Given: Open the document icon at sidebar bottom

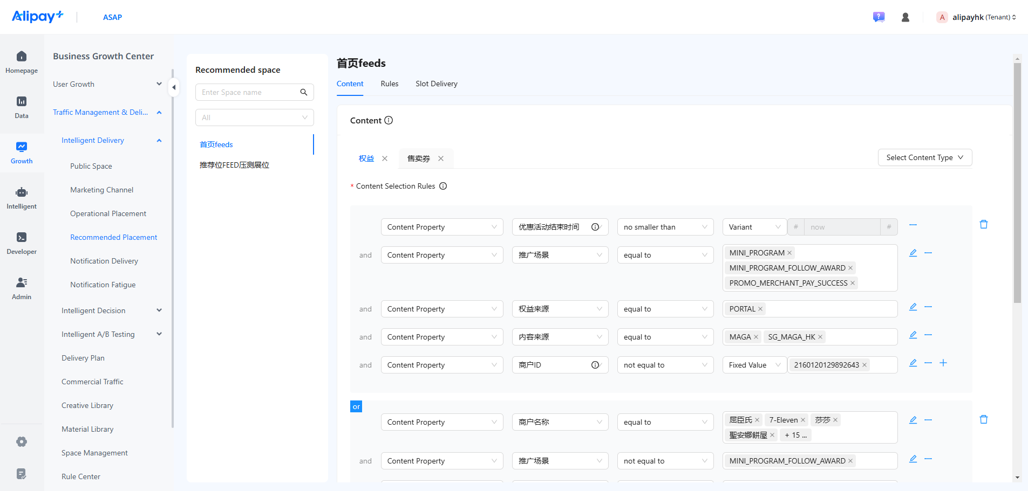Looking at the screenshot, I should tap(22, 474).
